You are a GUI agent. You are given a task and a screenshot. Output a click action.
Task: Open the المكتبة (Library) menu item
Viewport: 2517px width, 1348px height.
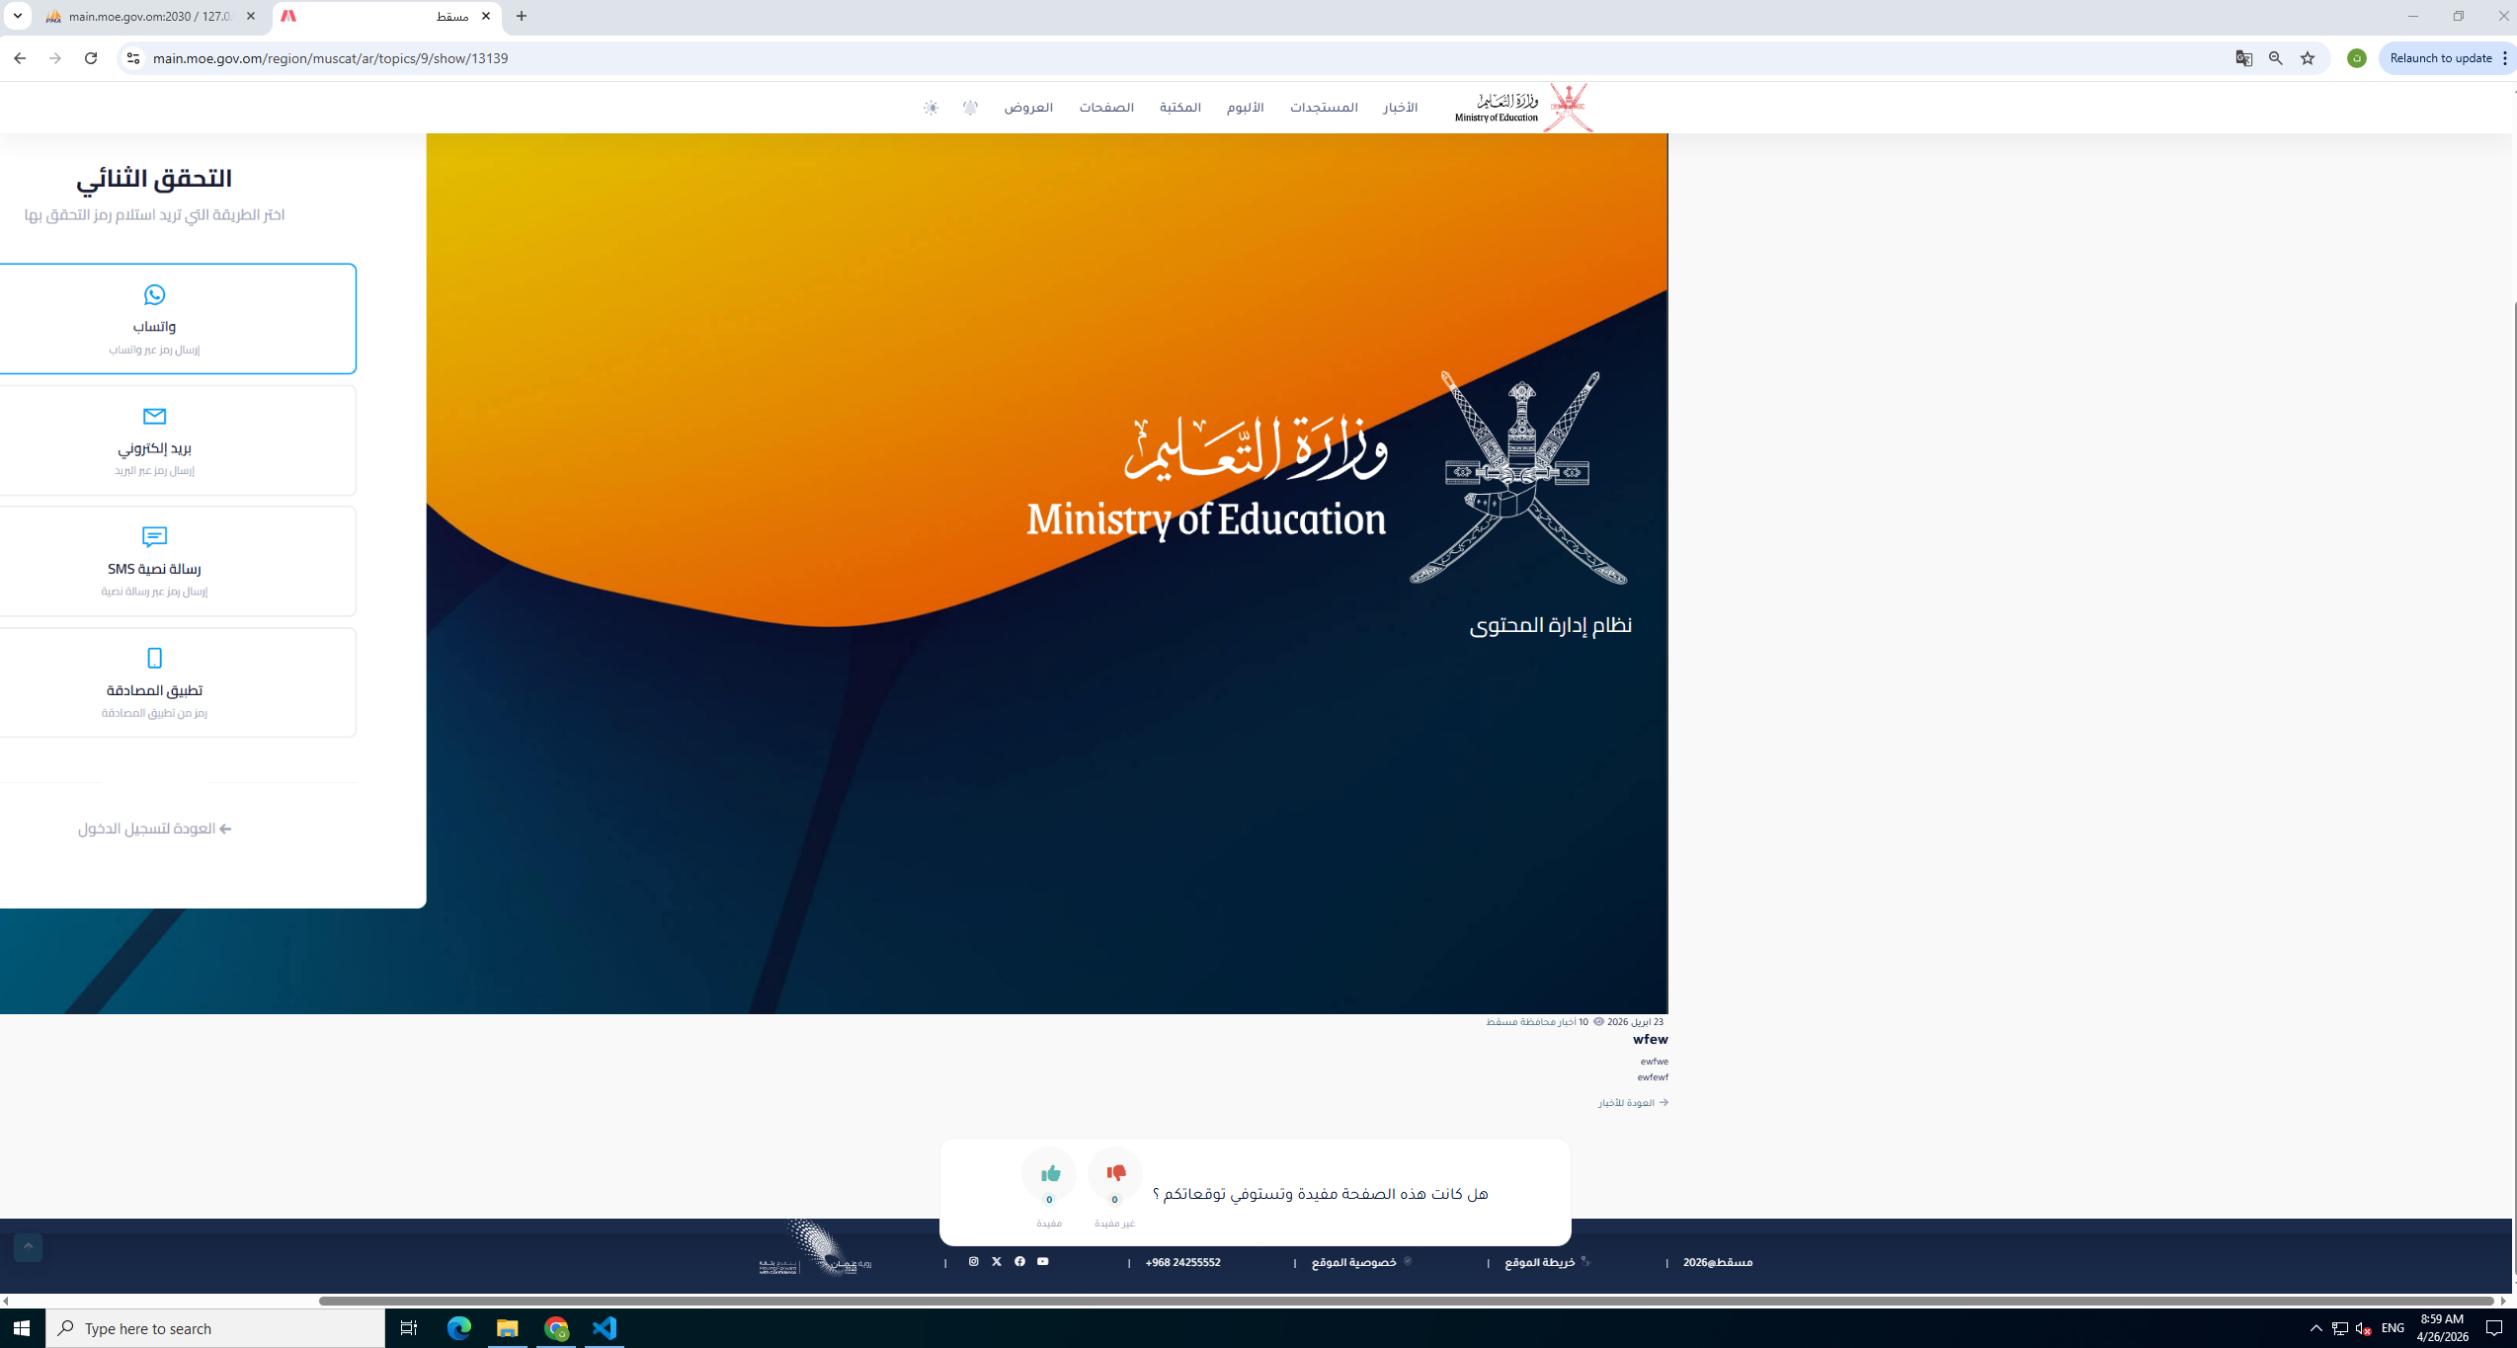tap(1179, 108)
